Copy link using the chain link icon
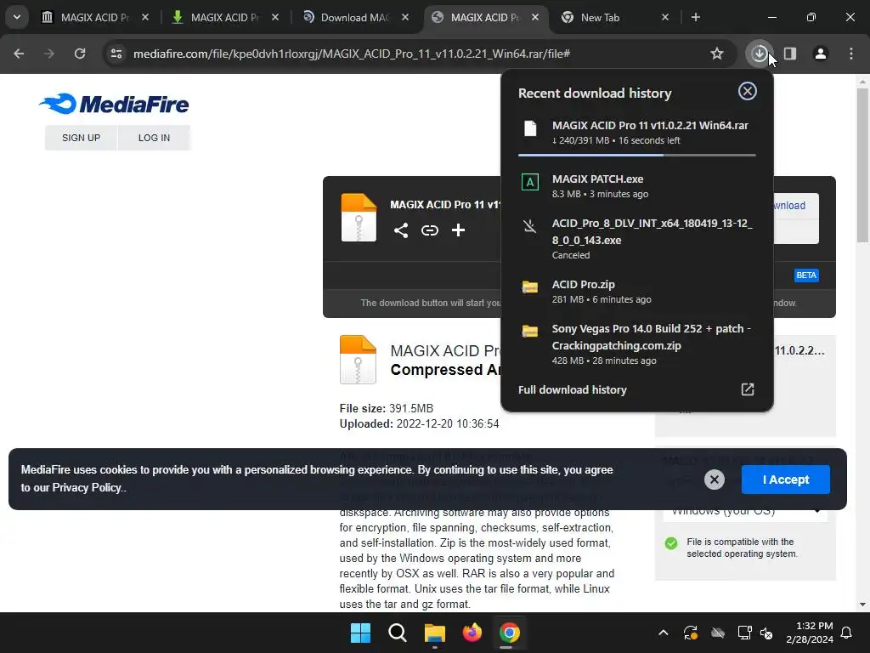This screenshot has height=653, width=870. pos(429,230)
